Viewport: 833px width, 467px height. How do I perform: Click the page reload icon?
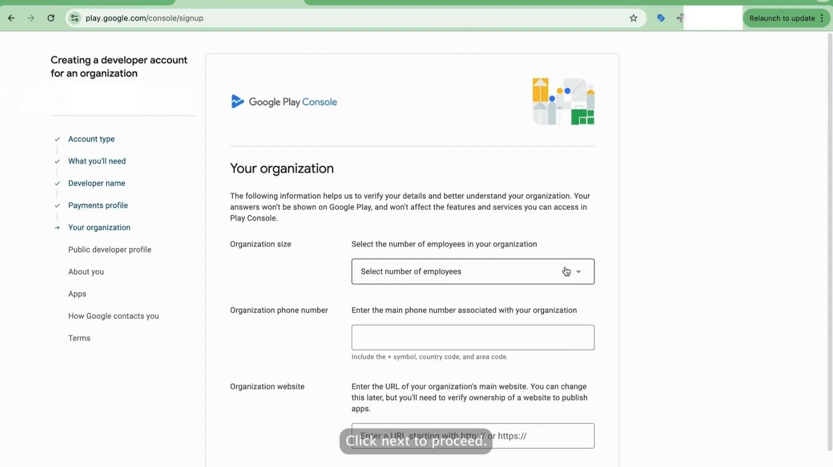point(51,18)
